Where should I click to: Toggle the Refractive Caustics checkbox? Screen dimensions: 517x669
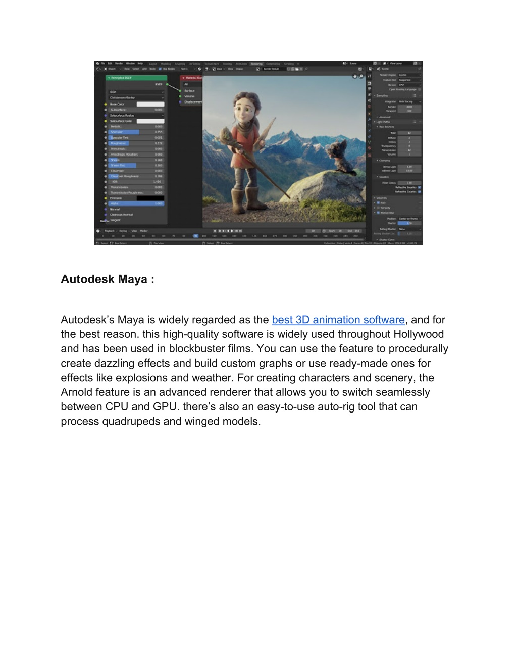pyautogui.click(x=419, y=192)
